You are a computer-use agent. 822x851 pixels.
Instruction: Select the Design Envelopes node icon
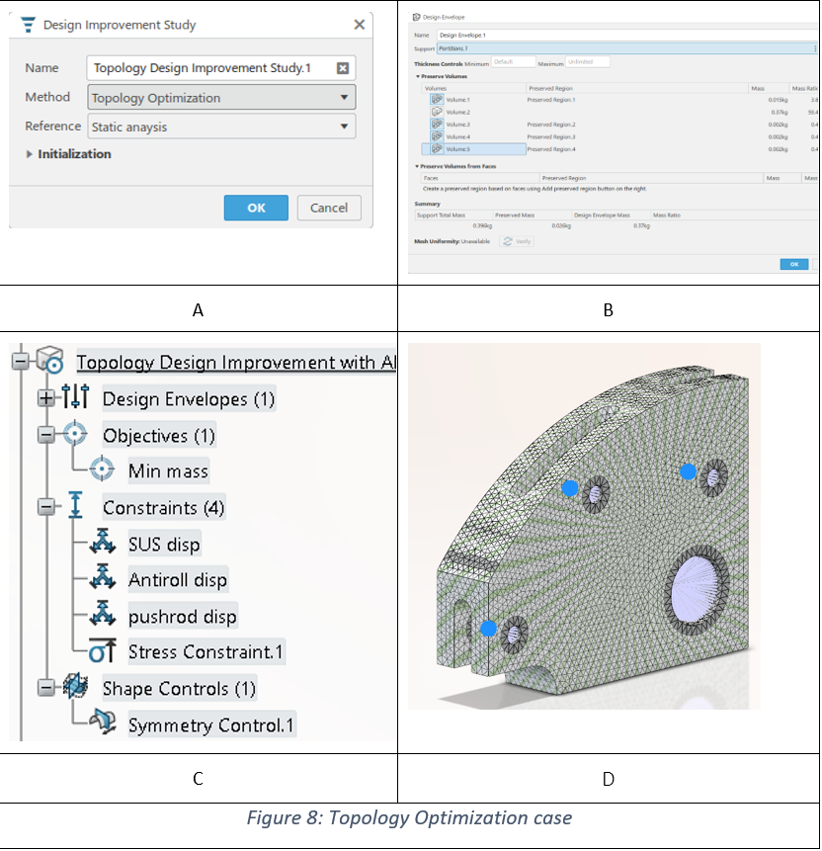click(75, 397)
